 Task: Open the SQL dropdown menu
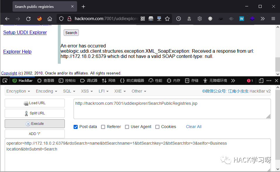pos(69,91)
